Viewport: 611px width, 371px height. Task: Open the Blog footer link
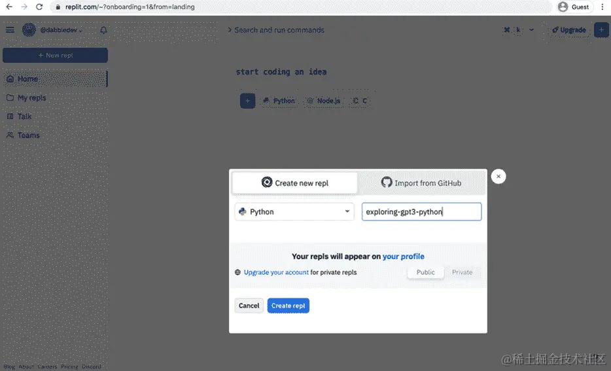point(9,366)
